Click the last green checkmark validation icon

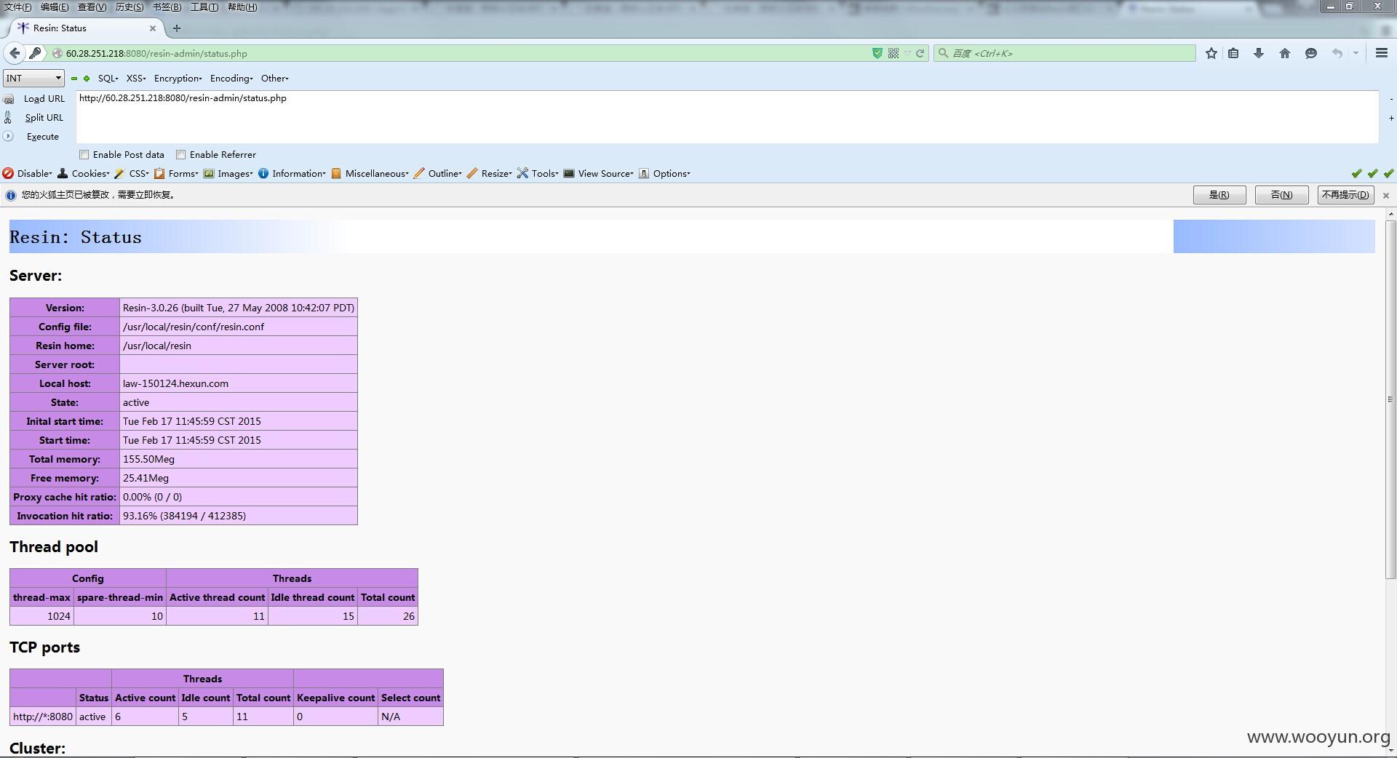click(x=1388, y=173)
